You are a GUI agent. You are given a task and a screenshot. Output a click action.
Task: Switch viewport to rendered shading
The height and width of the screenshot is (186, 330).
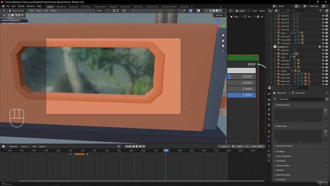(x=220, y=10)
